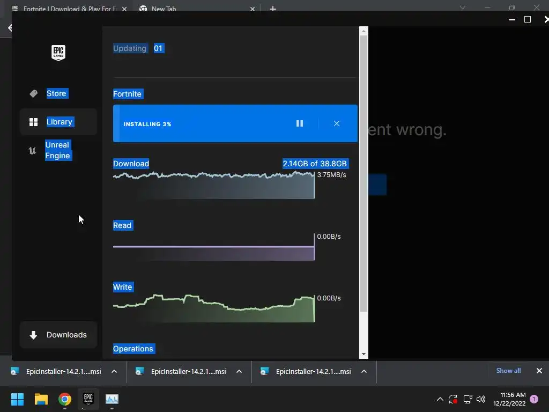Switch to Chrome in the taskbar

(65, 399)
